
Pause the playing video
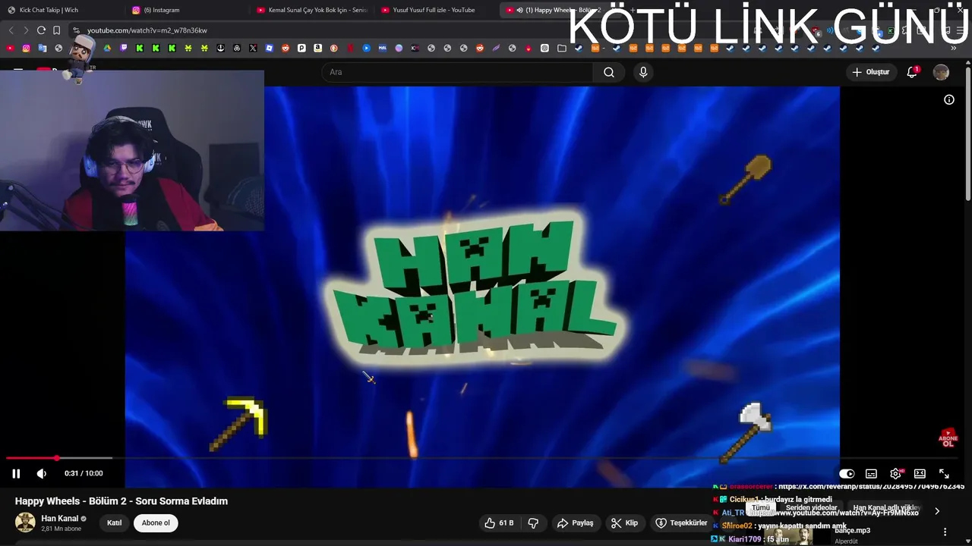(16, 473)
